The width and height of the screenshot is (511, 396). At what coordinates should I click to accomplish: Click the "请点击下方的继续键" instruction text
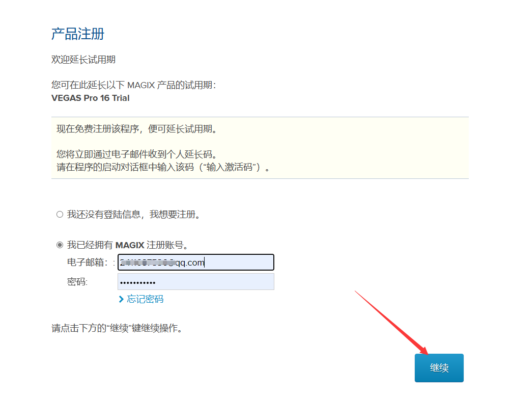coord(117,328)
